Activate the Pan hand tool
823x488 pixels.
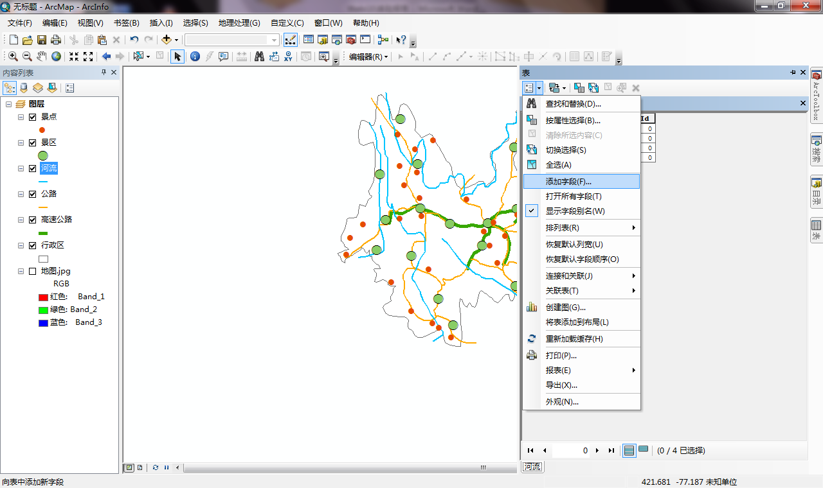pyautogui.click(x=42, y=57)
